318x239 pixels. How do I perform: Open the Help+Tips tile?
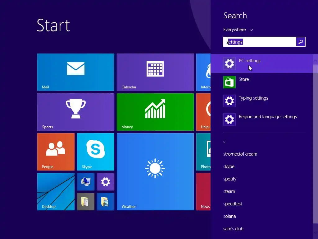tap(203, 112)
